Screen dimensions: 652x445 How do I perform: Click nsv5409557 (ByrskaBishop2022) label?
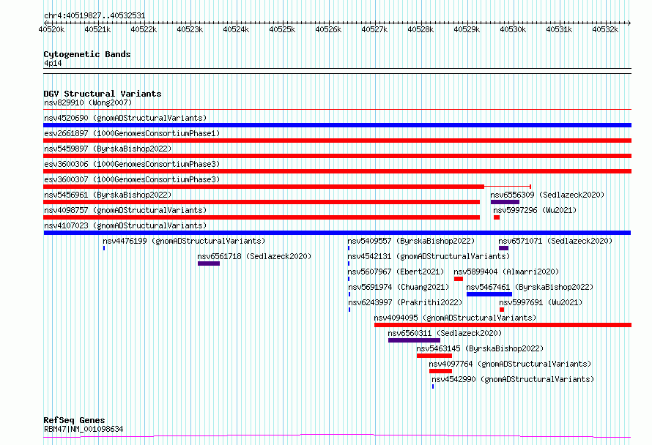point(411,241)
